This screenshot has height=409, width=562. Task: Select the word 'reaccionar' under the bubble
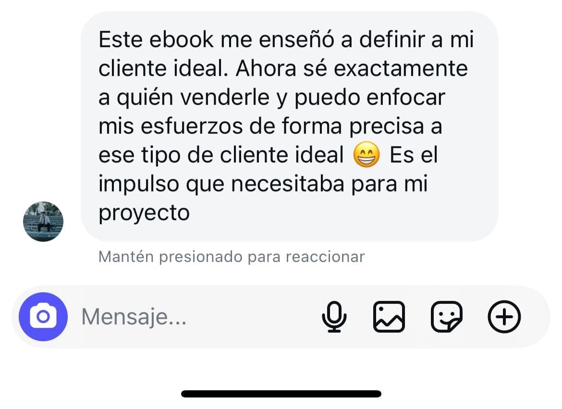pyautogui.click(x=325, y=257)
